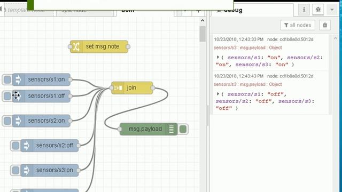342x192 pixels.
Task: Click the set msg.note change node
Action: (99, 46)
